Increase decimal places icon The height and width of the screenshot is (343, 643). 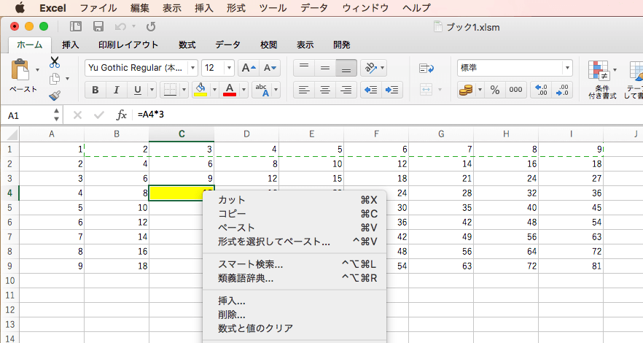541,90
